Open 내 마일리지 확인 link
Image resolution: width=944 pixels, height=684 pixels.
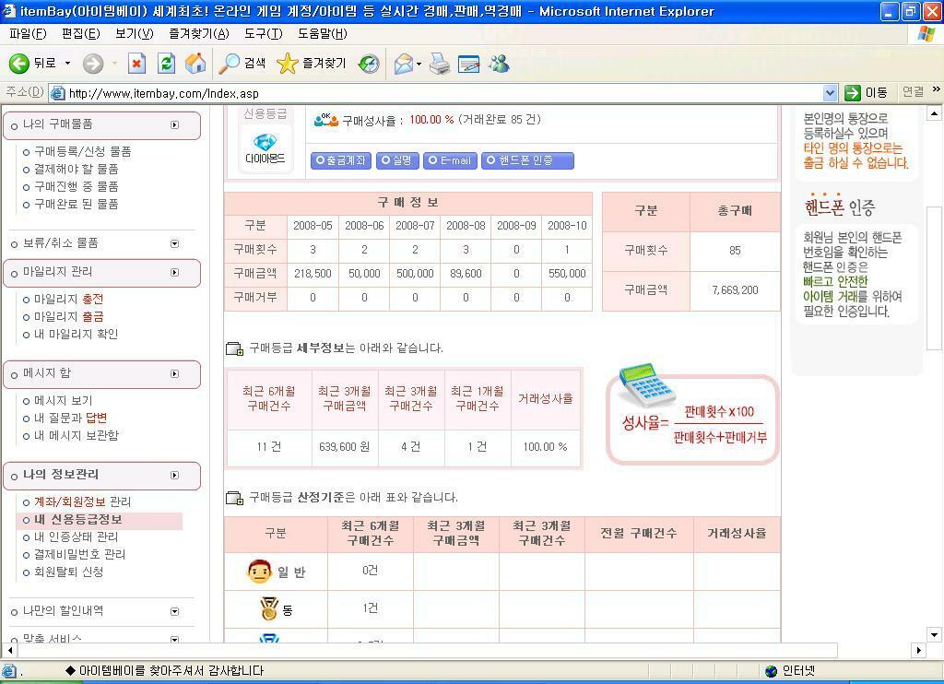(76, 335)
